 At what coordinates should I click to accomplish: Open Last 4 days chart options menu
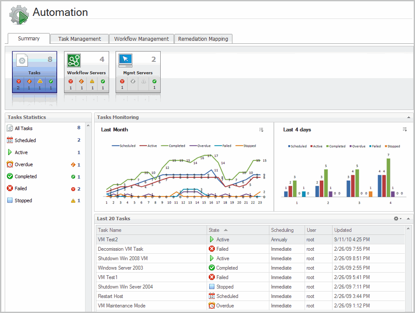coord(404,130)
